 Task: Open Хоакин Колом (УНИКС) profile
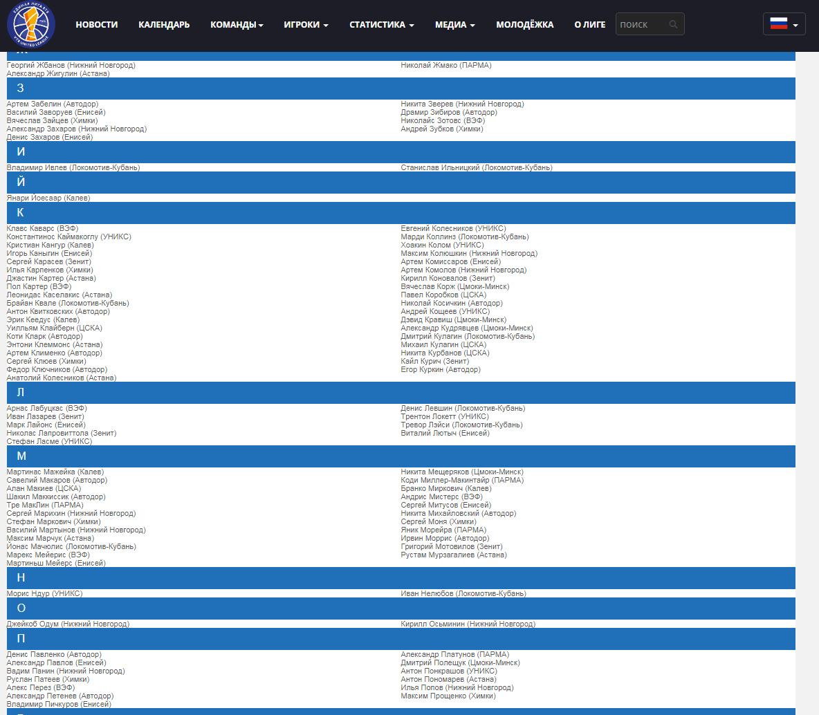click(x=443, y=245)
